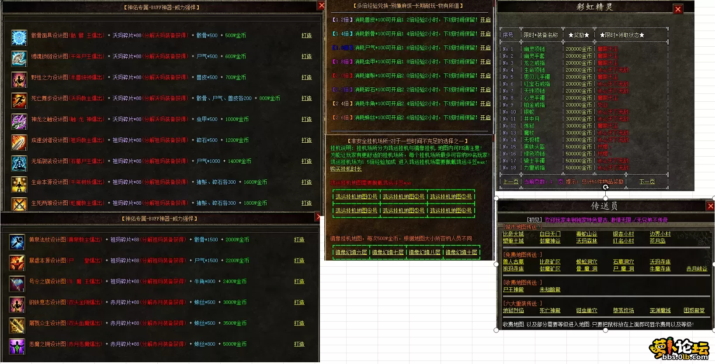Enter 鸿运挂机地图①号
715x364 pixels.
(356, 197)
